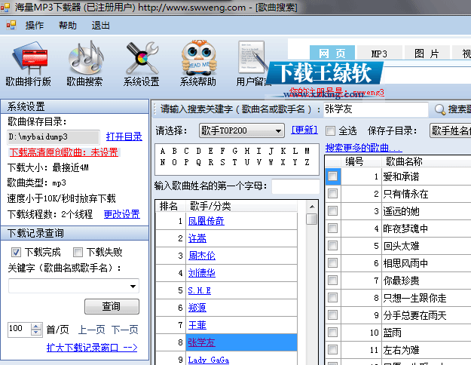This screenshot has height=365, width=471.
Task: Click the singer list scrollbar thumb
Action: pos(312,219)
